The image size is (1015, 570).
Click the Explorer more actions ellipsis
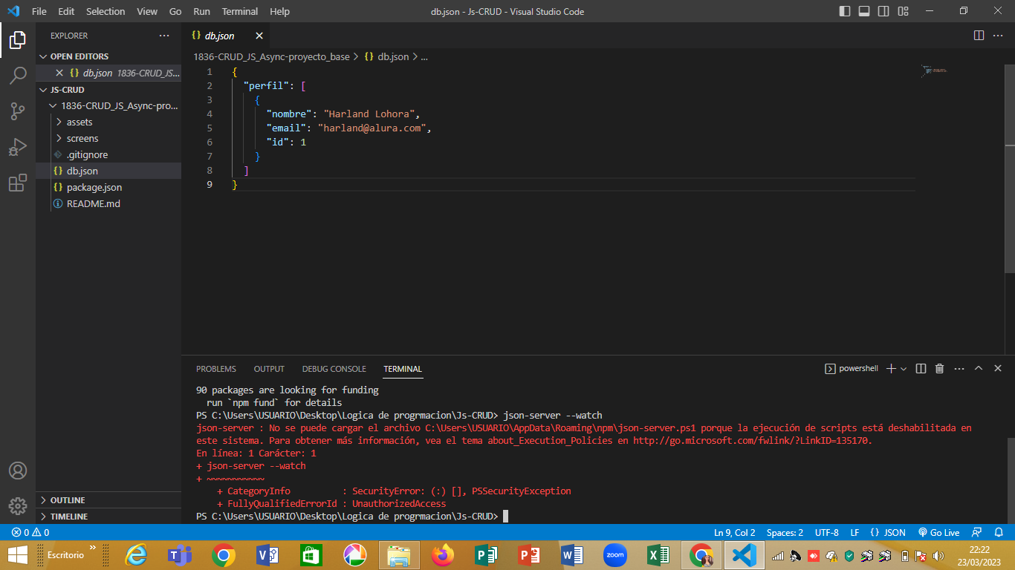164,36
